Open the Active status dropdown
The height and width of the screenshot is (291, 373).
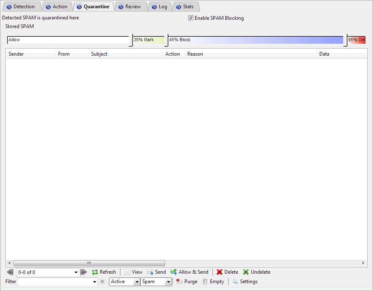point(137,282)
